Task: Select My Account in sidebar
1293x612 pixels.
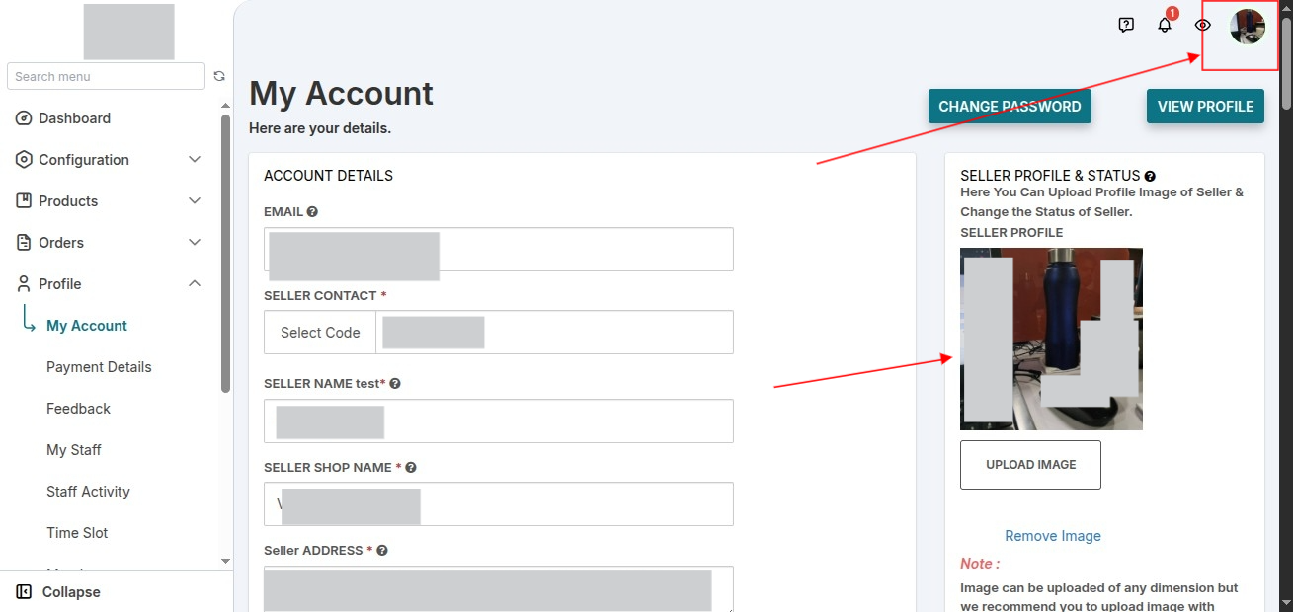Action: [x=87, y=326]
